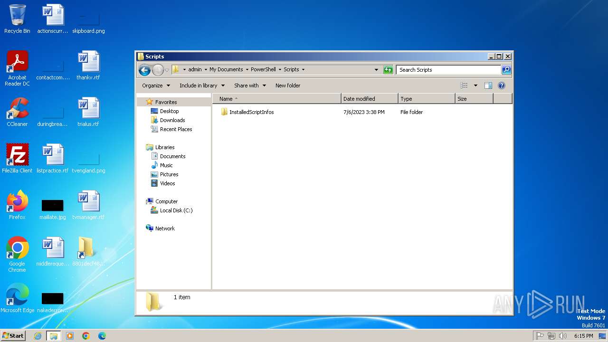Viewport: 608px width, 342px height.
Task: Open Explorer help icon
Action: click(502, 85)
